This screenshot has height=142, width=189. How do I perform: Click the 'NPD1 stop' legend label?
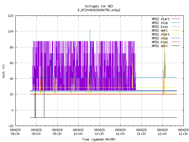coord(160,38)
